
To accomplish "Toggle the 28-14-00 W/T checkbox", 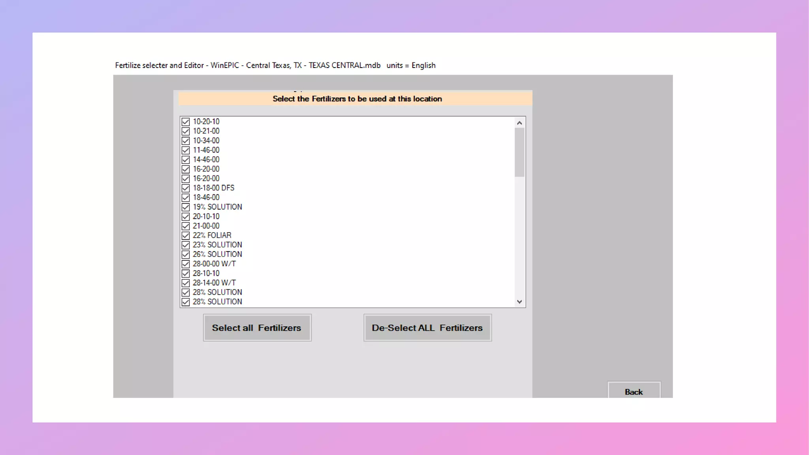I will point(186,283).
